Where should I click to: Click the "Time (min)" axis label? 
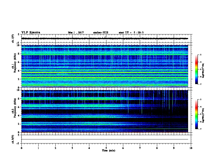click(x=109, y=151)
